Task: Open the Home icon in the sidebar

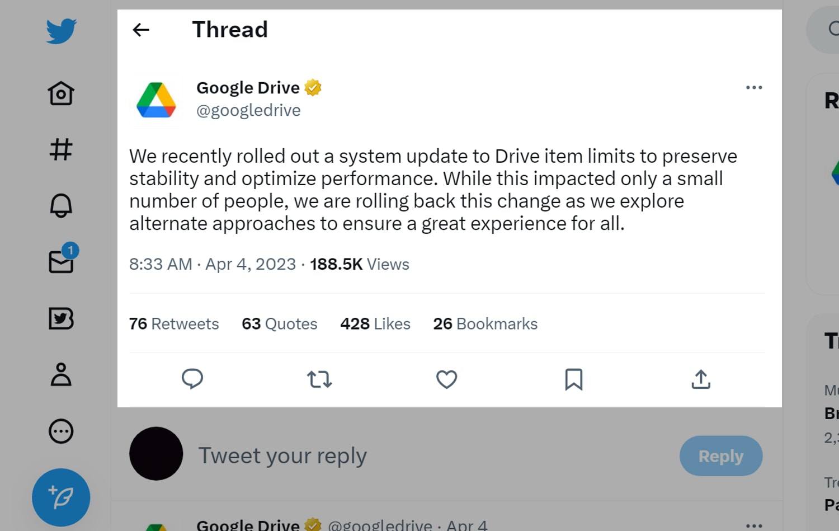Action: click(61, 93)
